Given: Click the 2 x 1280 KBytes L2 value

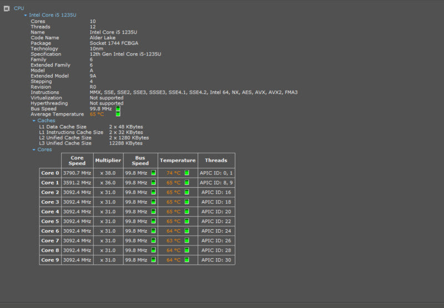Looking at the screenshot, I should 129,137.
